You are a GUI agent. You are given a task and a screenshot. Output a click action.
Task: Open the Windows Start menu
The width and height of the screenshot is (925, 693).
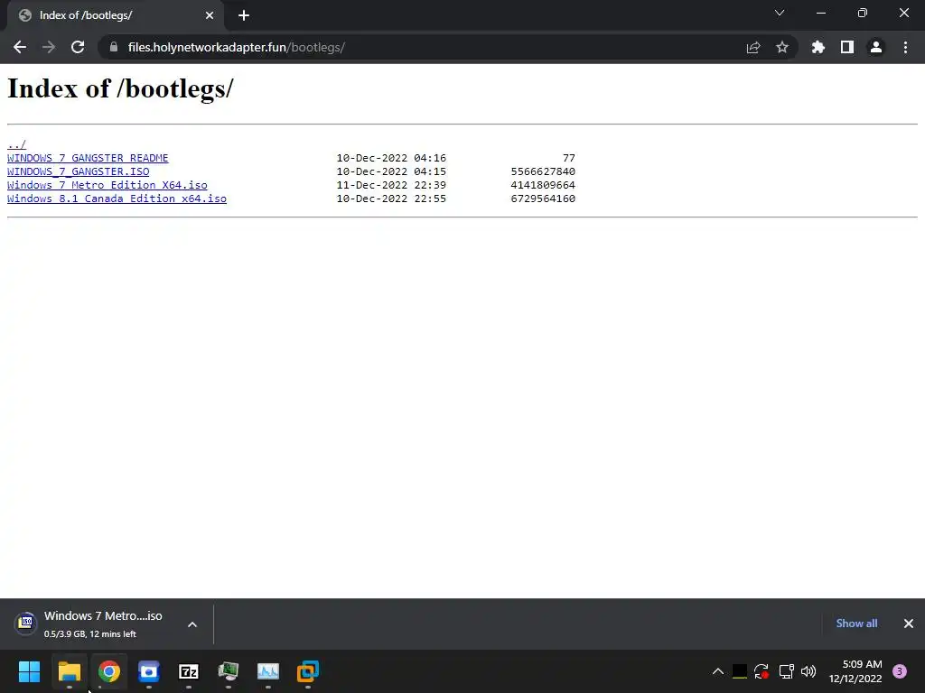(x=29, y=671)
